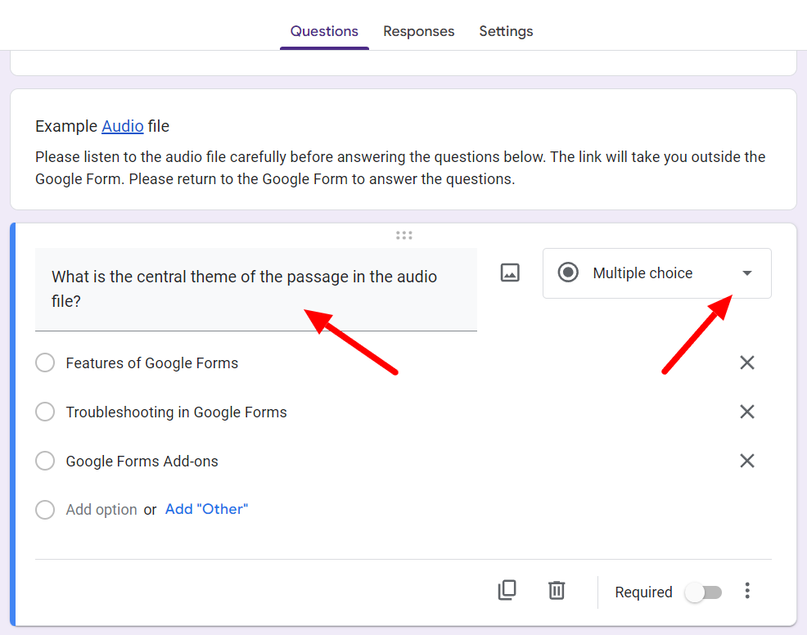Select Troubleshooting in Google Forms radio button
This screenshot has width=807, height=635.
tap(45, 412)
